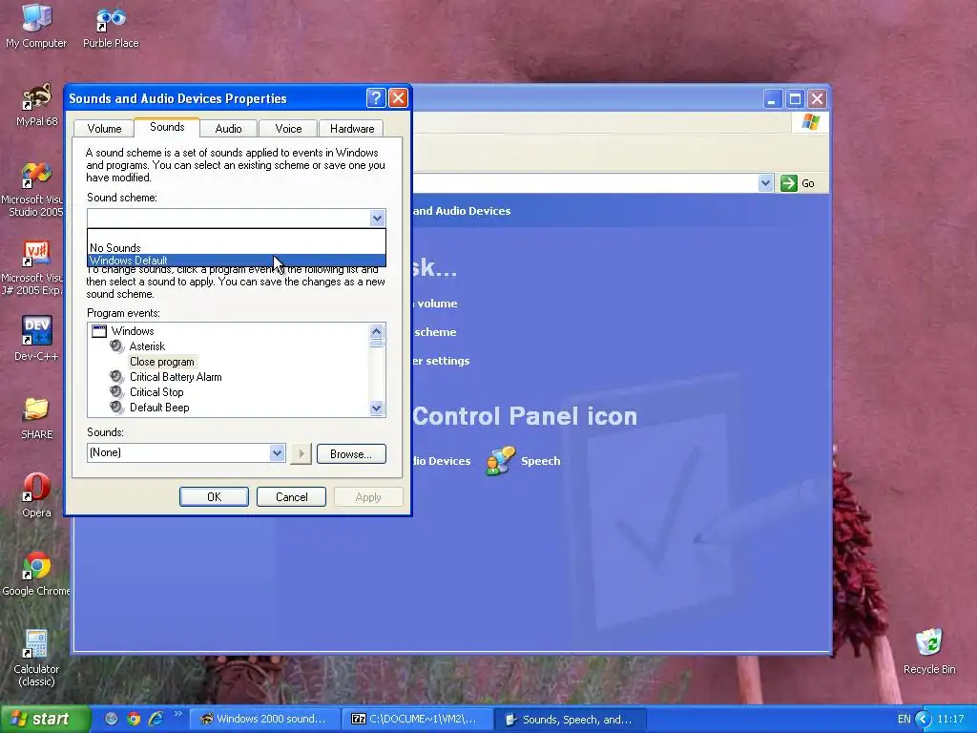Choose Windows Default sound scheme
The image size is (977, 733).
pyautogui.click(x=237, y=261)
